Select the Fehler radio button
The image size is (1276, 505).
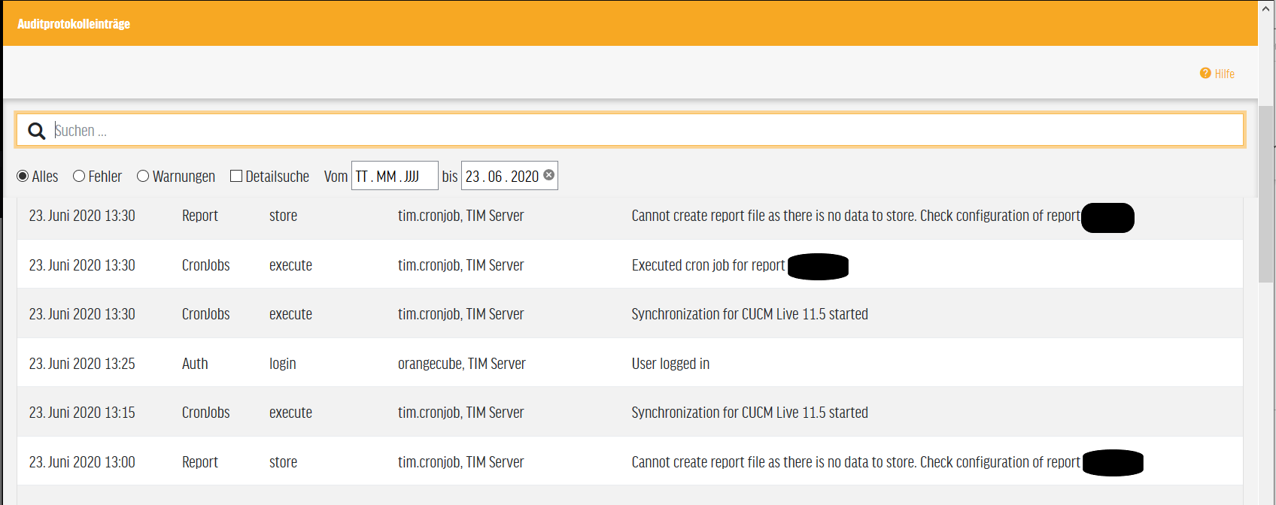pyautogui.click(x=79, y=176)
